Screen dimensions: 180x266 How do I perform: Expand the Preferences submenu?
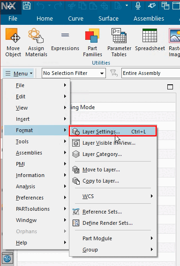tap(37, 198)
